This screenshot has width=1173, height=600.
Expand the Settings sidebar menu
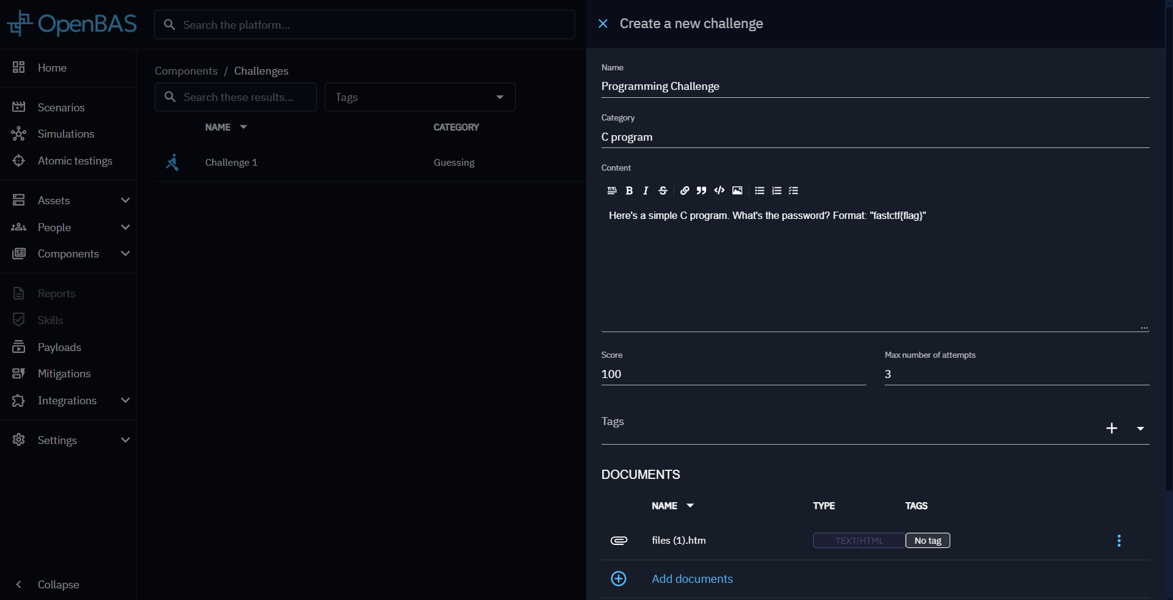(125, 440)
